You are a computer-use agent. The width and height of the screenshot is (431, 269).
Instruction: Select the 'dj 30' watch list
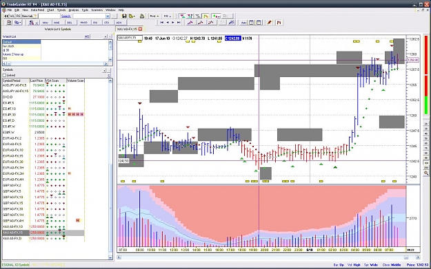click(x=21, y=50)
